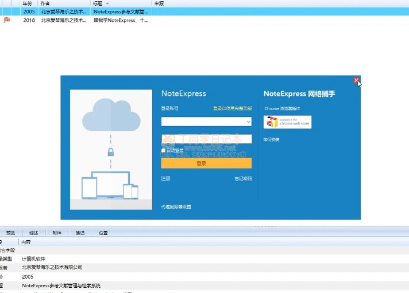Click the 忘记密码 link
Image resolution: width=409 pixels, height=293 pixels.
(x=242, y=178)
